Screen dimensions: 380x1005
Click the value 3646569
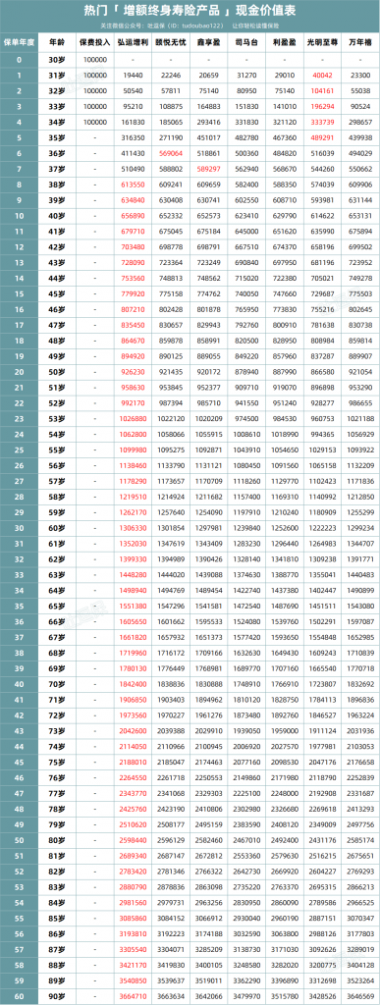click(x=359, y=997)
